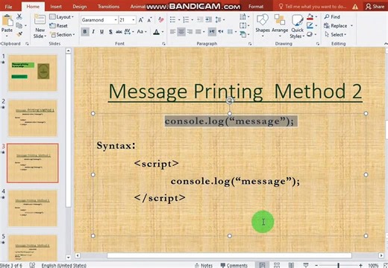The height and width of the screenshot is (268, 388).
Task: Switch to the Transitions ribbon tab
Action: tap(108, 7)
